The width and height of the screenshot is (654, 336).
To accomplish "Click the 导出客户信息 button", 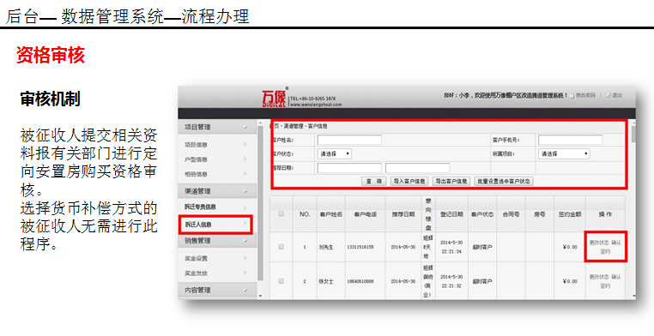I will [x=451, y=181].
